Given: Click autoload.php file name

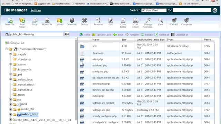Looking at the screenshot, I should tap(100, 65).
